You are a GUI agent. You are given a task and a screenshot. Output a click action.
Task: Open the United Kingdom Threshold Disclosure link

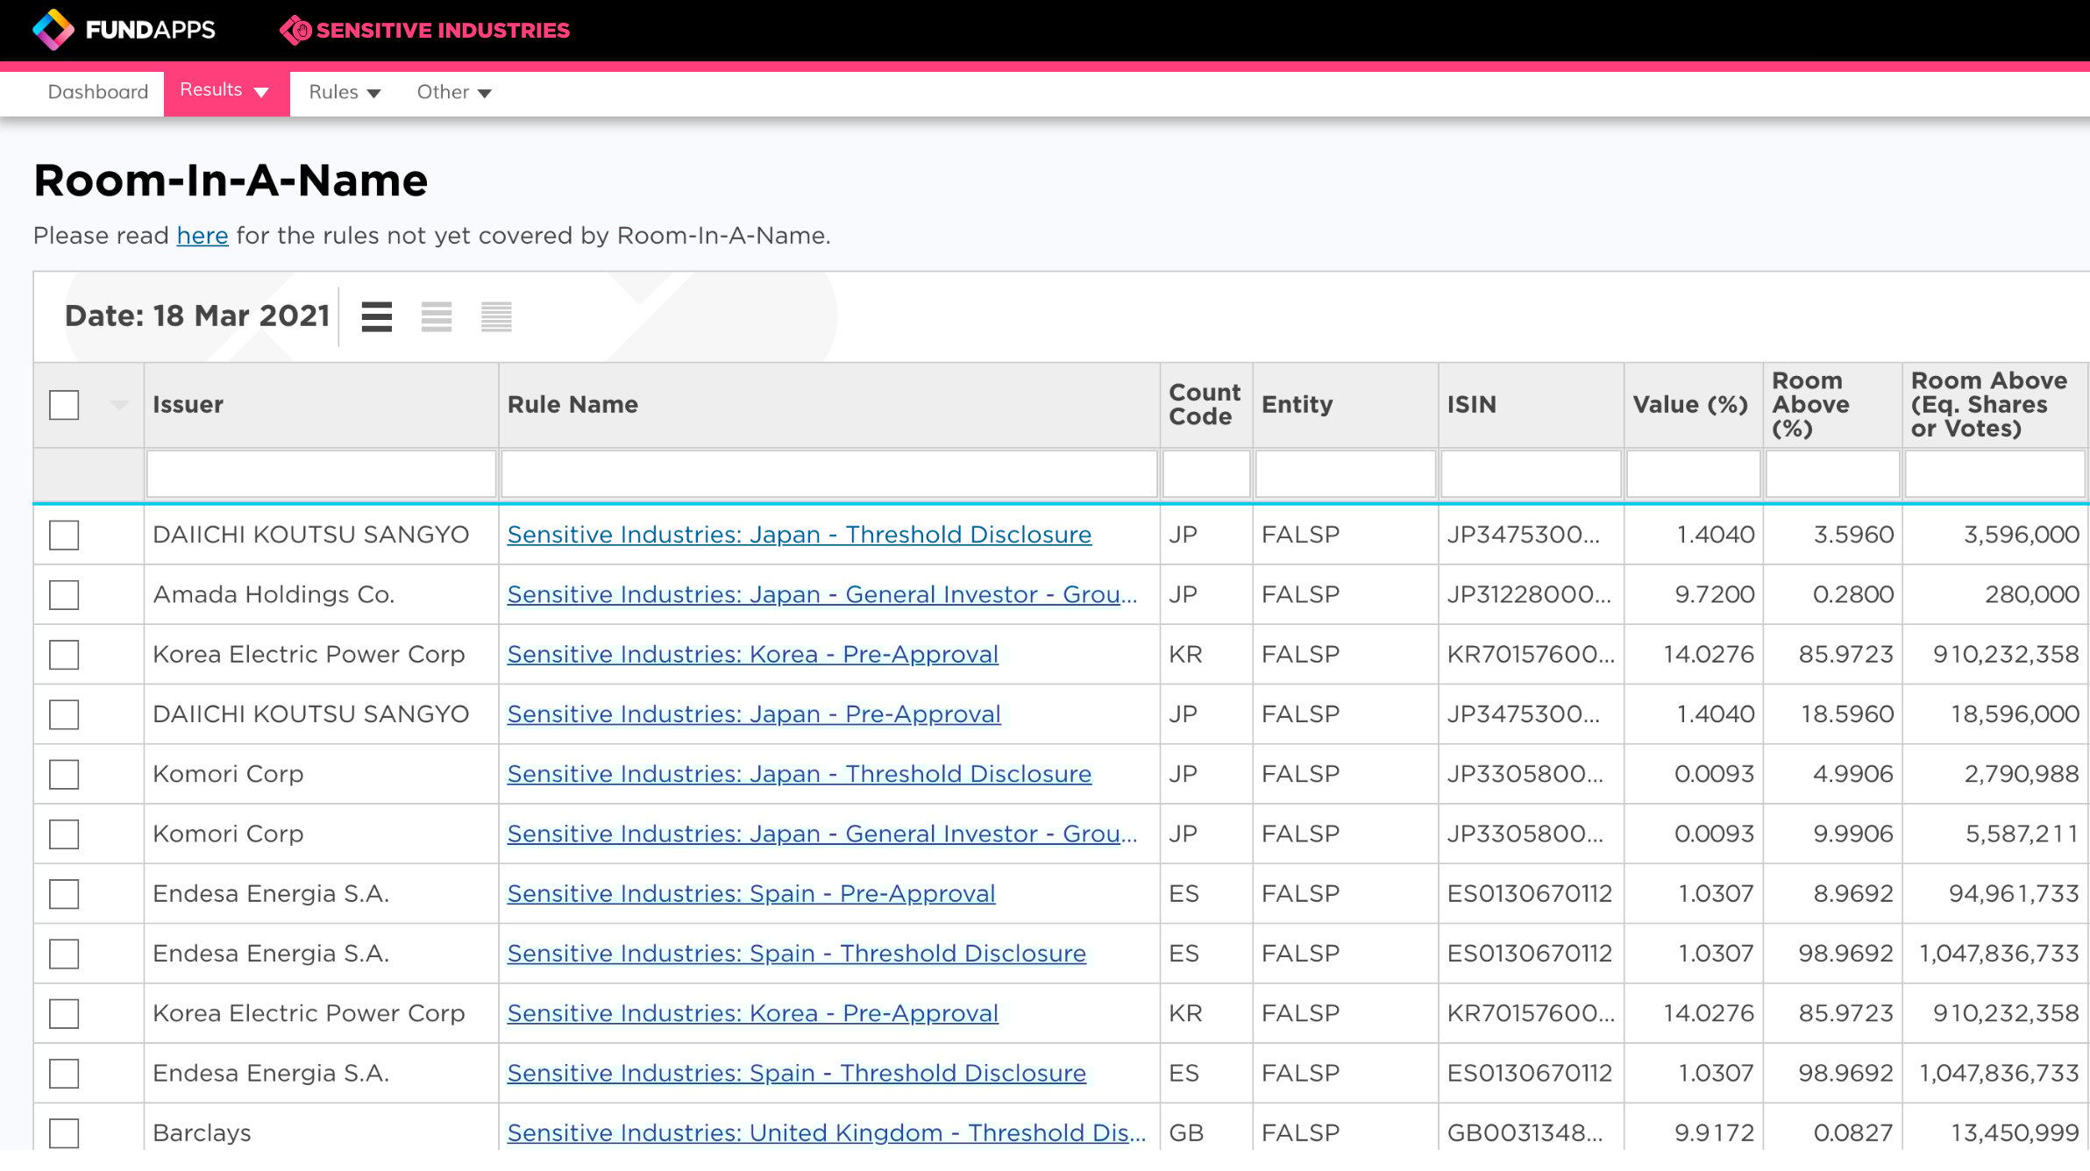click(826, 1132)
